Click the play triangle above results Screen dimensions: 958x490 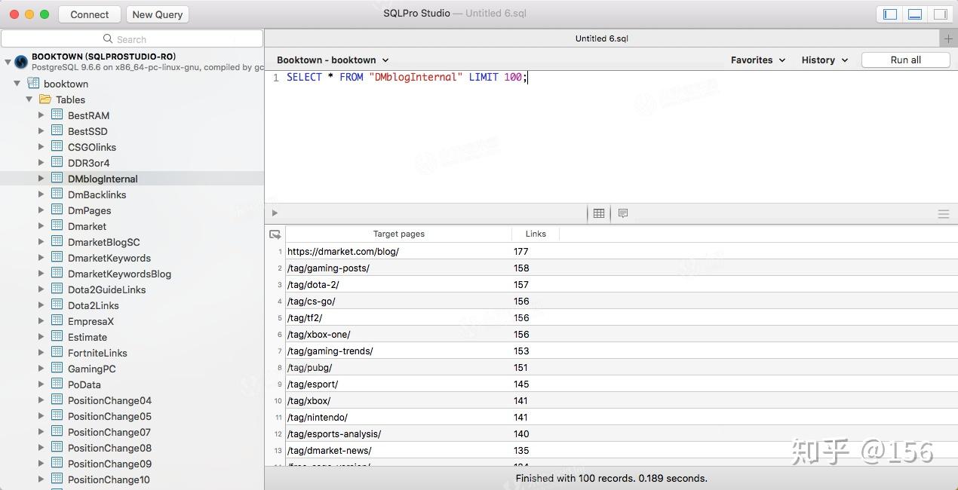(x=275, y=213)
